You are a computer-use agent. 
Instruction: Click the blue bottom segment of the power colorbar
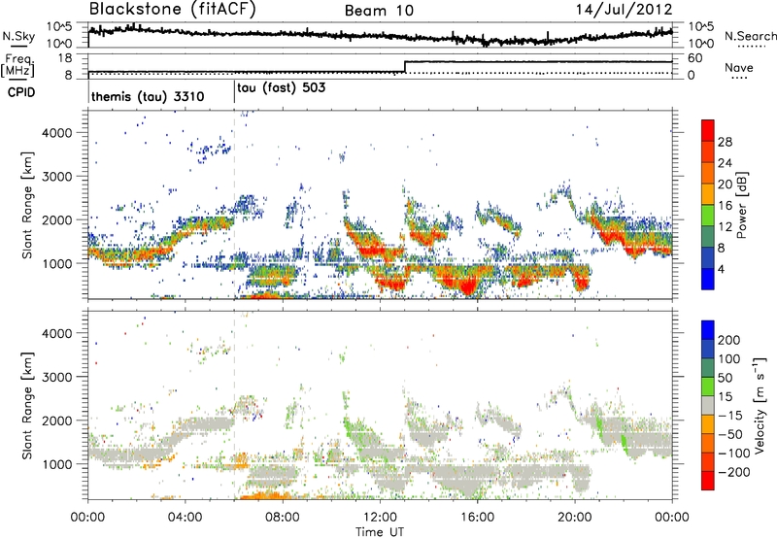tap(708, 279)
